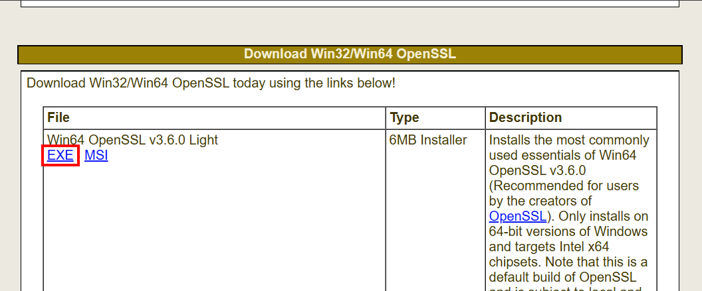Download the Win64 OpenSSL Light MSI installer
The height and width of the screenshot is (291, 702).
(x=96, y=155)
